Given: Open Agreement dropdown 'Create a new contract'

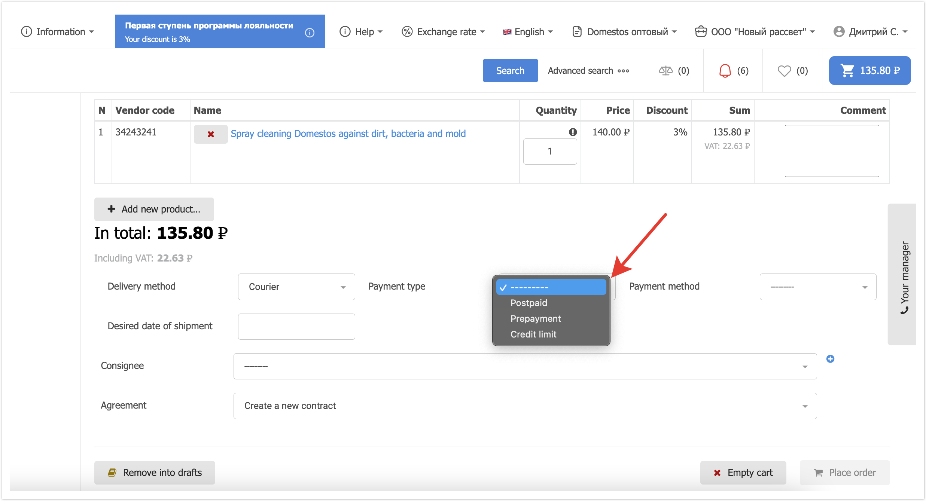Looking at the screenshot, I should tap(525, 406).
